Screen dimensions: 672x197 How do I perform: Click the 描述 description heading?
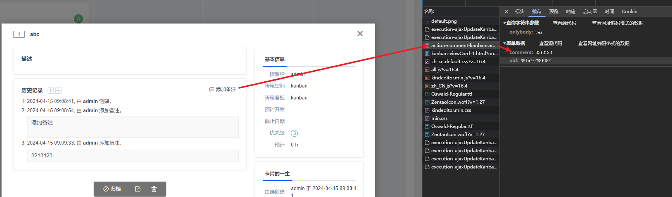click(x=27, y=59)
